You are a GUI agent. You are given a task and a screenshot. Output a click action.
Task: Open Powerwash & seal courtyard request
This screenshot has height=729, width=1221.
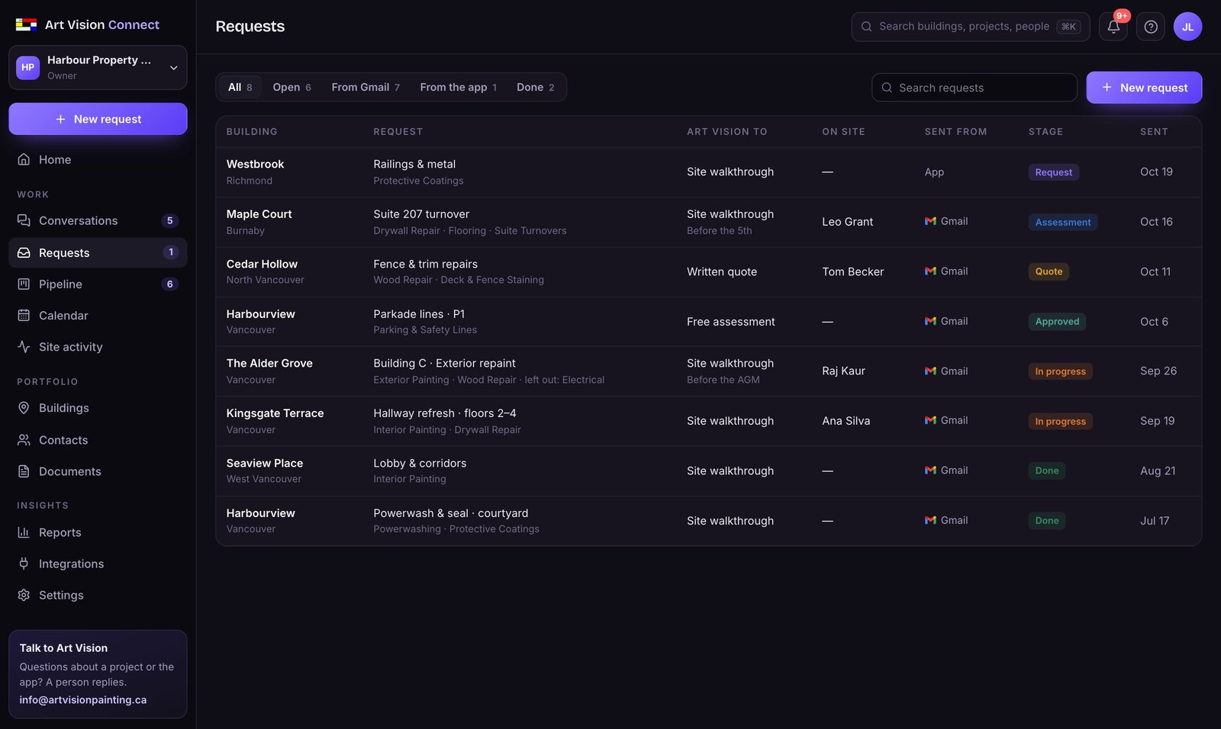click(x=708, y=521)
